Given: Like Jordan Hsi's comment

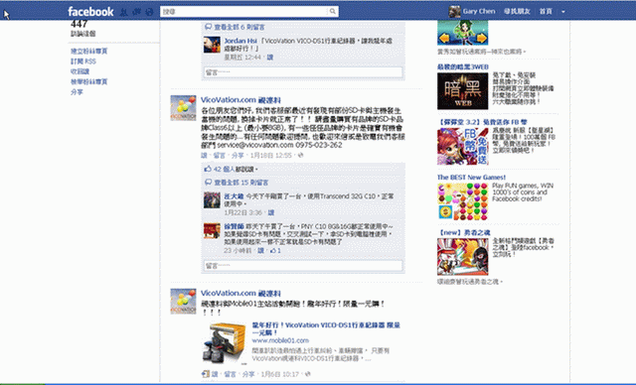Looking at the screenshot, I should click(x=269, y=58).
